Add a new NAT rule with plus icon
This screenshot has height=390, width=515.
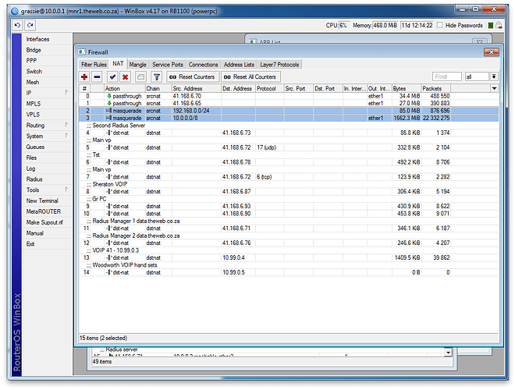(x=84, y=76)
